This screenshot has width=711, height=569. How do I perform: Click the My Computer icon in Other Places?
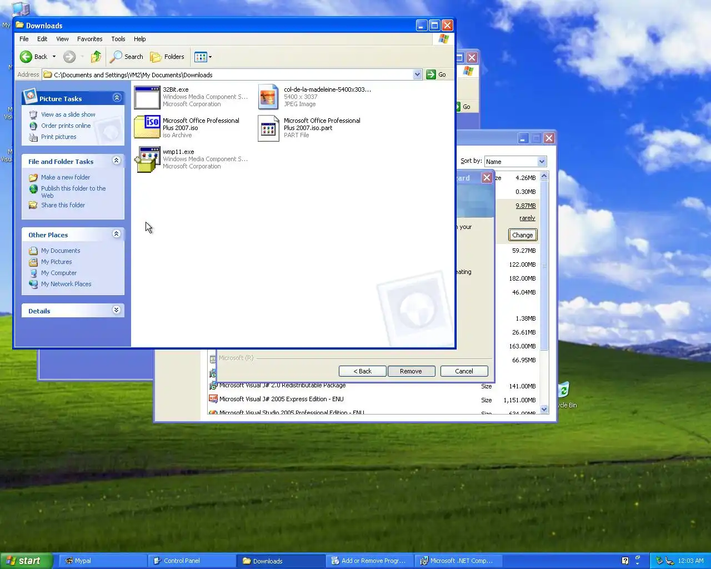tap(33, 273)
